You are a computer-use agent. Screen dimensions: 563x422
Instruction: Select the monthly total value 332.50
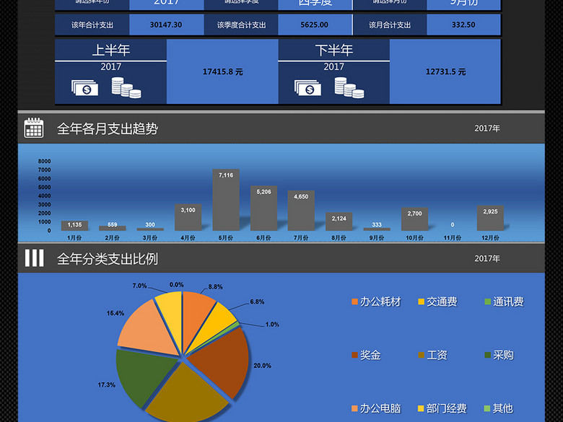tap(463, 25)
